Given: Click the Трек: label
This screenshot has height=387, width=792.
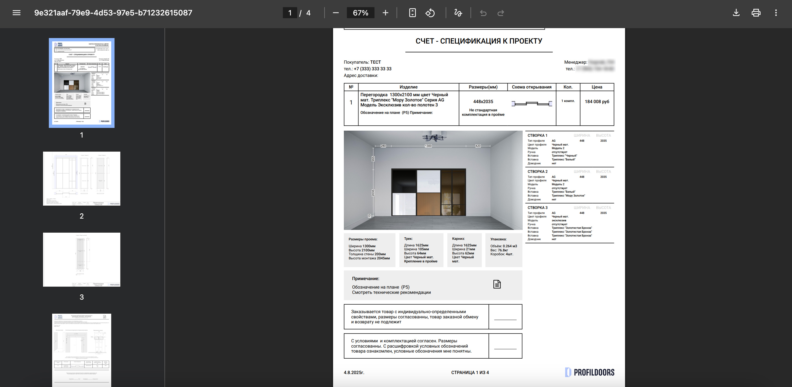Looking at the screenshot, I should pos(408,239).
